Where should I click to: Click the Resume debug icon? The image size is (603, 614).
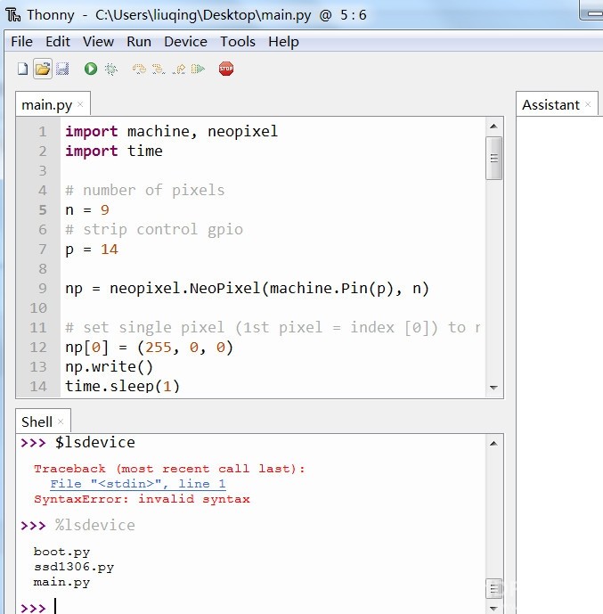pos(198,69)
